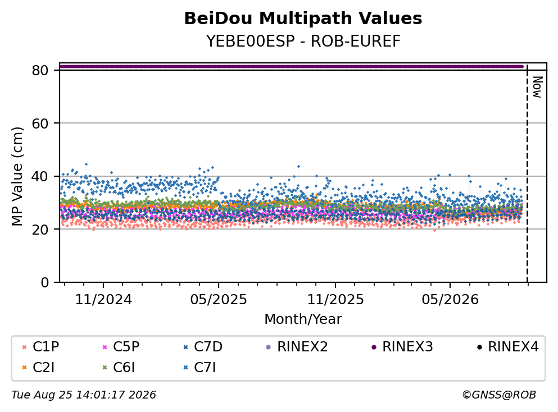Click the BeiDou Multipath Values title
Image resolution: width=558 pixels, height=412 pixels.
(x=303, y=19)
